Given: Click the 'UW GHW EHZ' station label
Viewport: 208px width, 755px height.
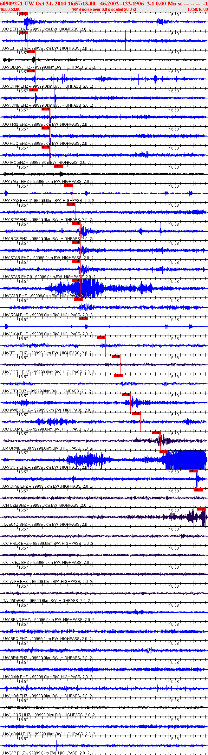Looking at the screenshot, I should tap(16, 86).
